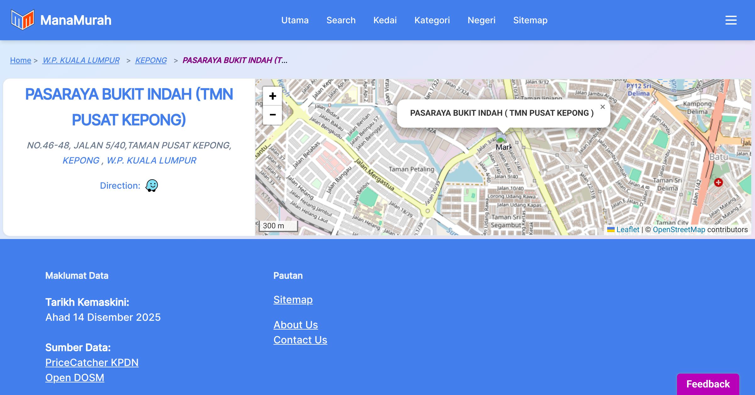Open the Utama menu item
Image resolution: width=755 pixels, height=395 pixels.
295,20
